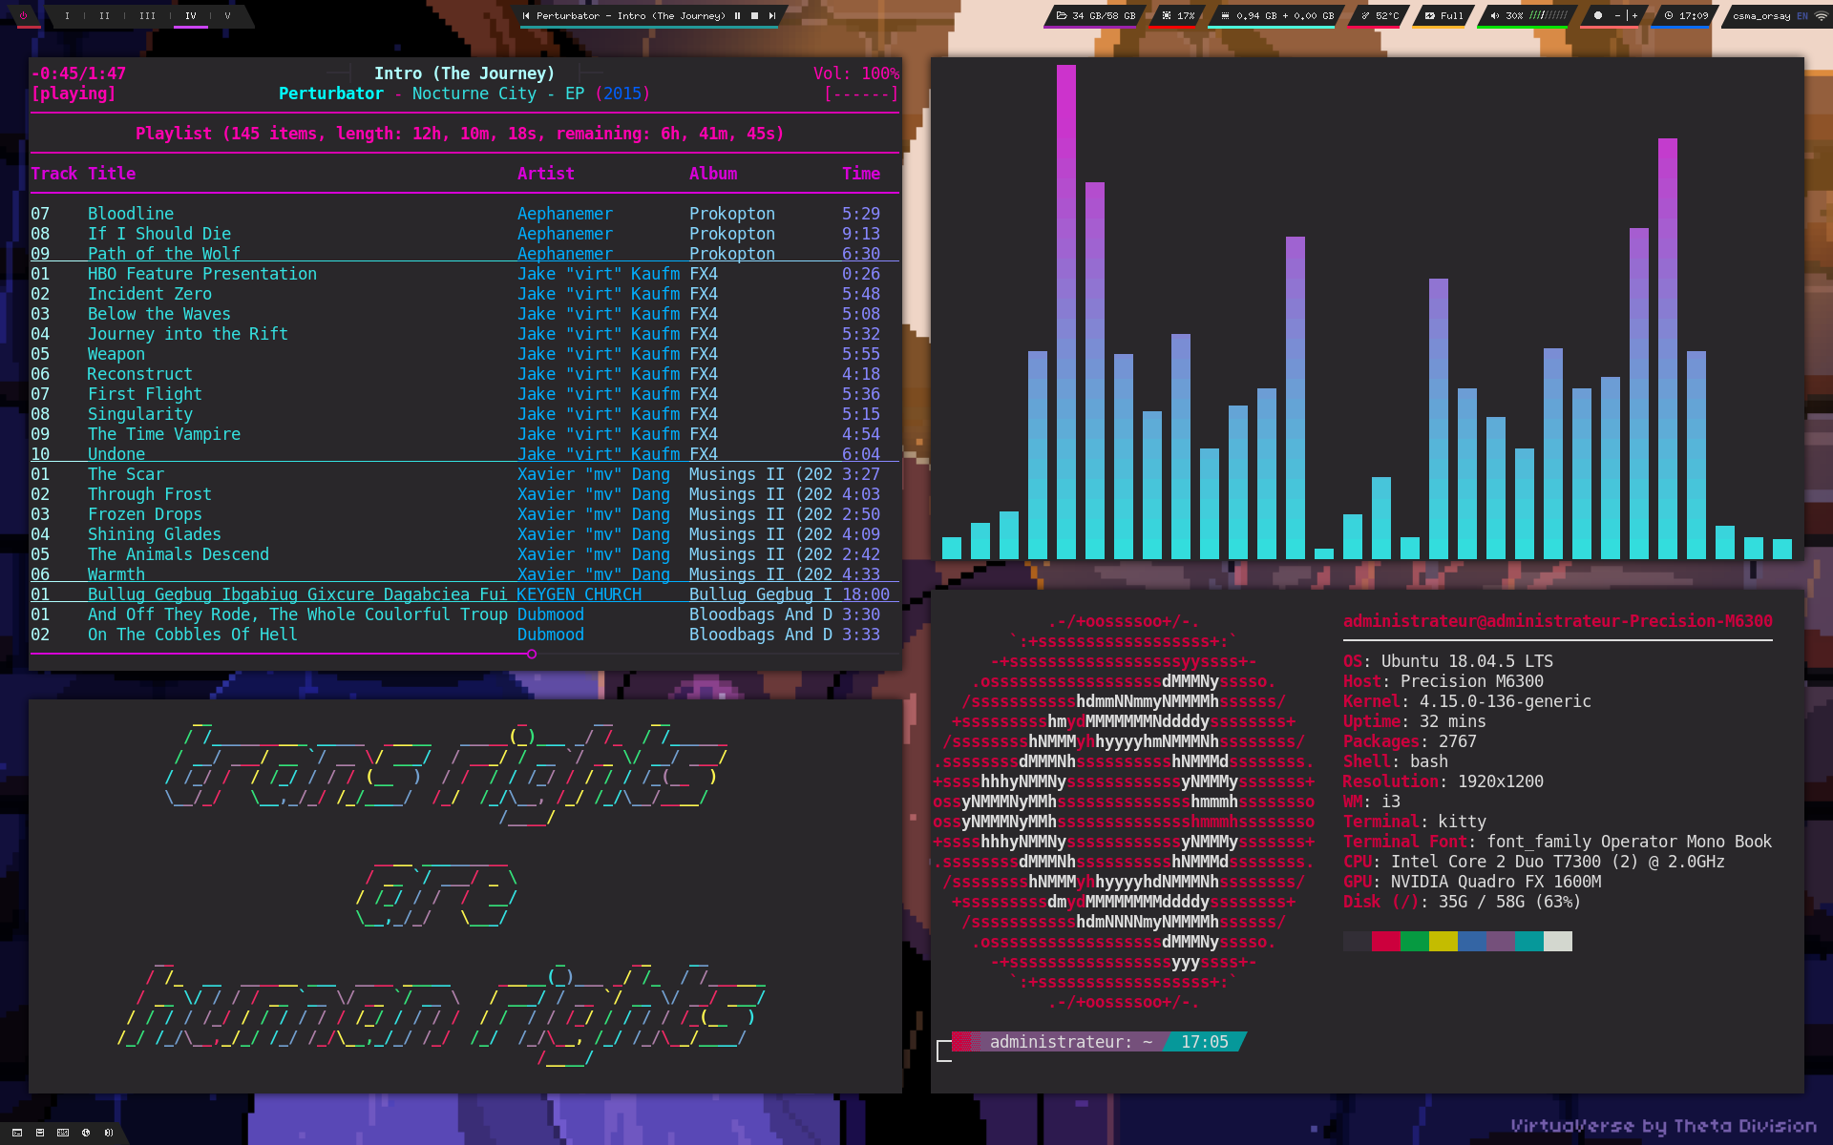
Task: Select track Journey into the Rift
Action: pos(465,334)
